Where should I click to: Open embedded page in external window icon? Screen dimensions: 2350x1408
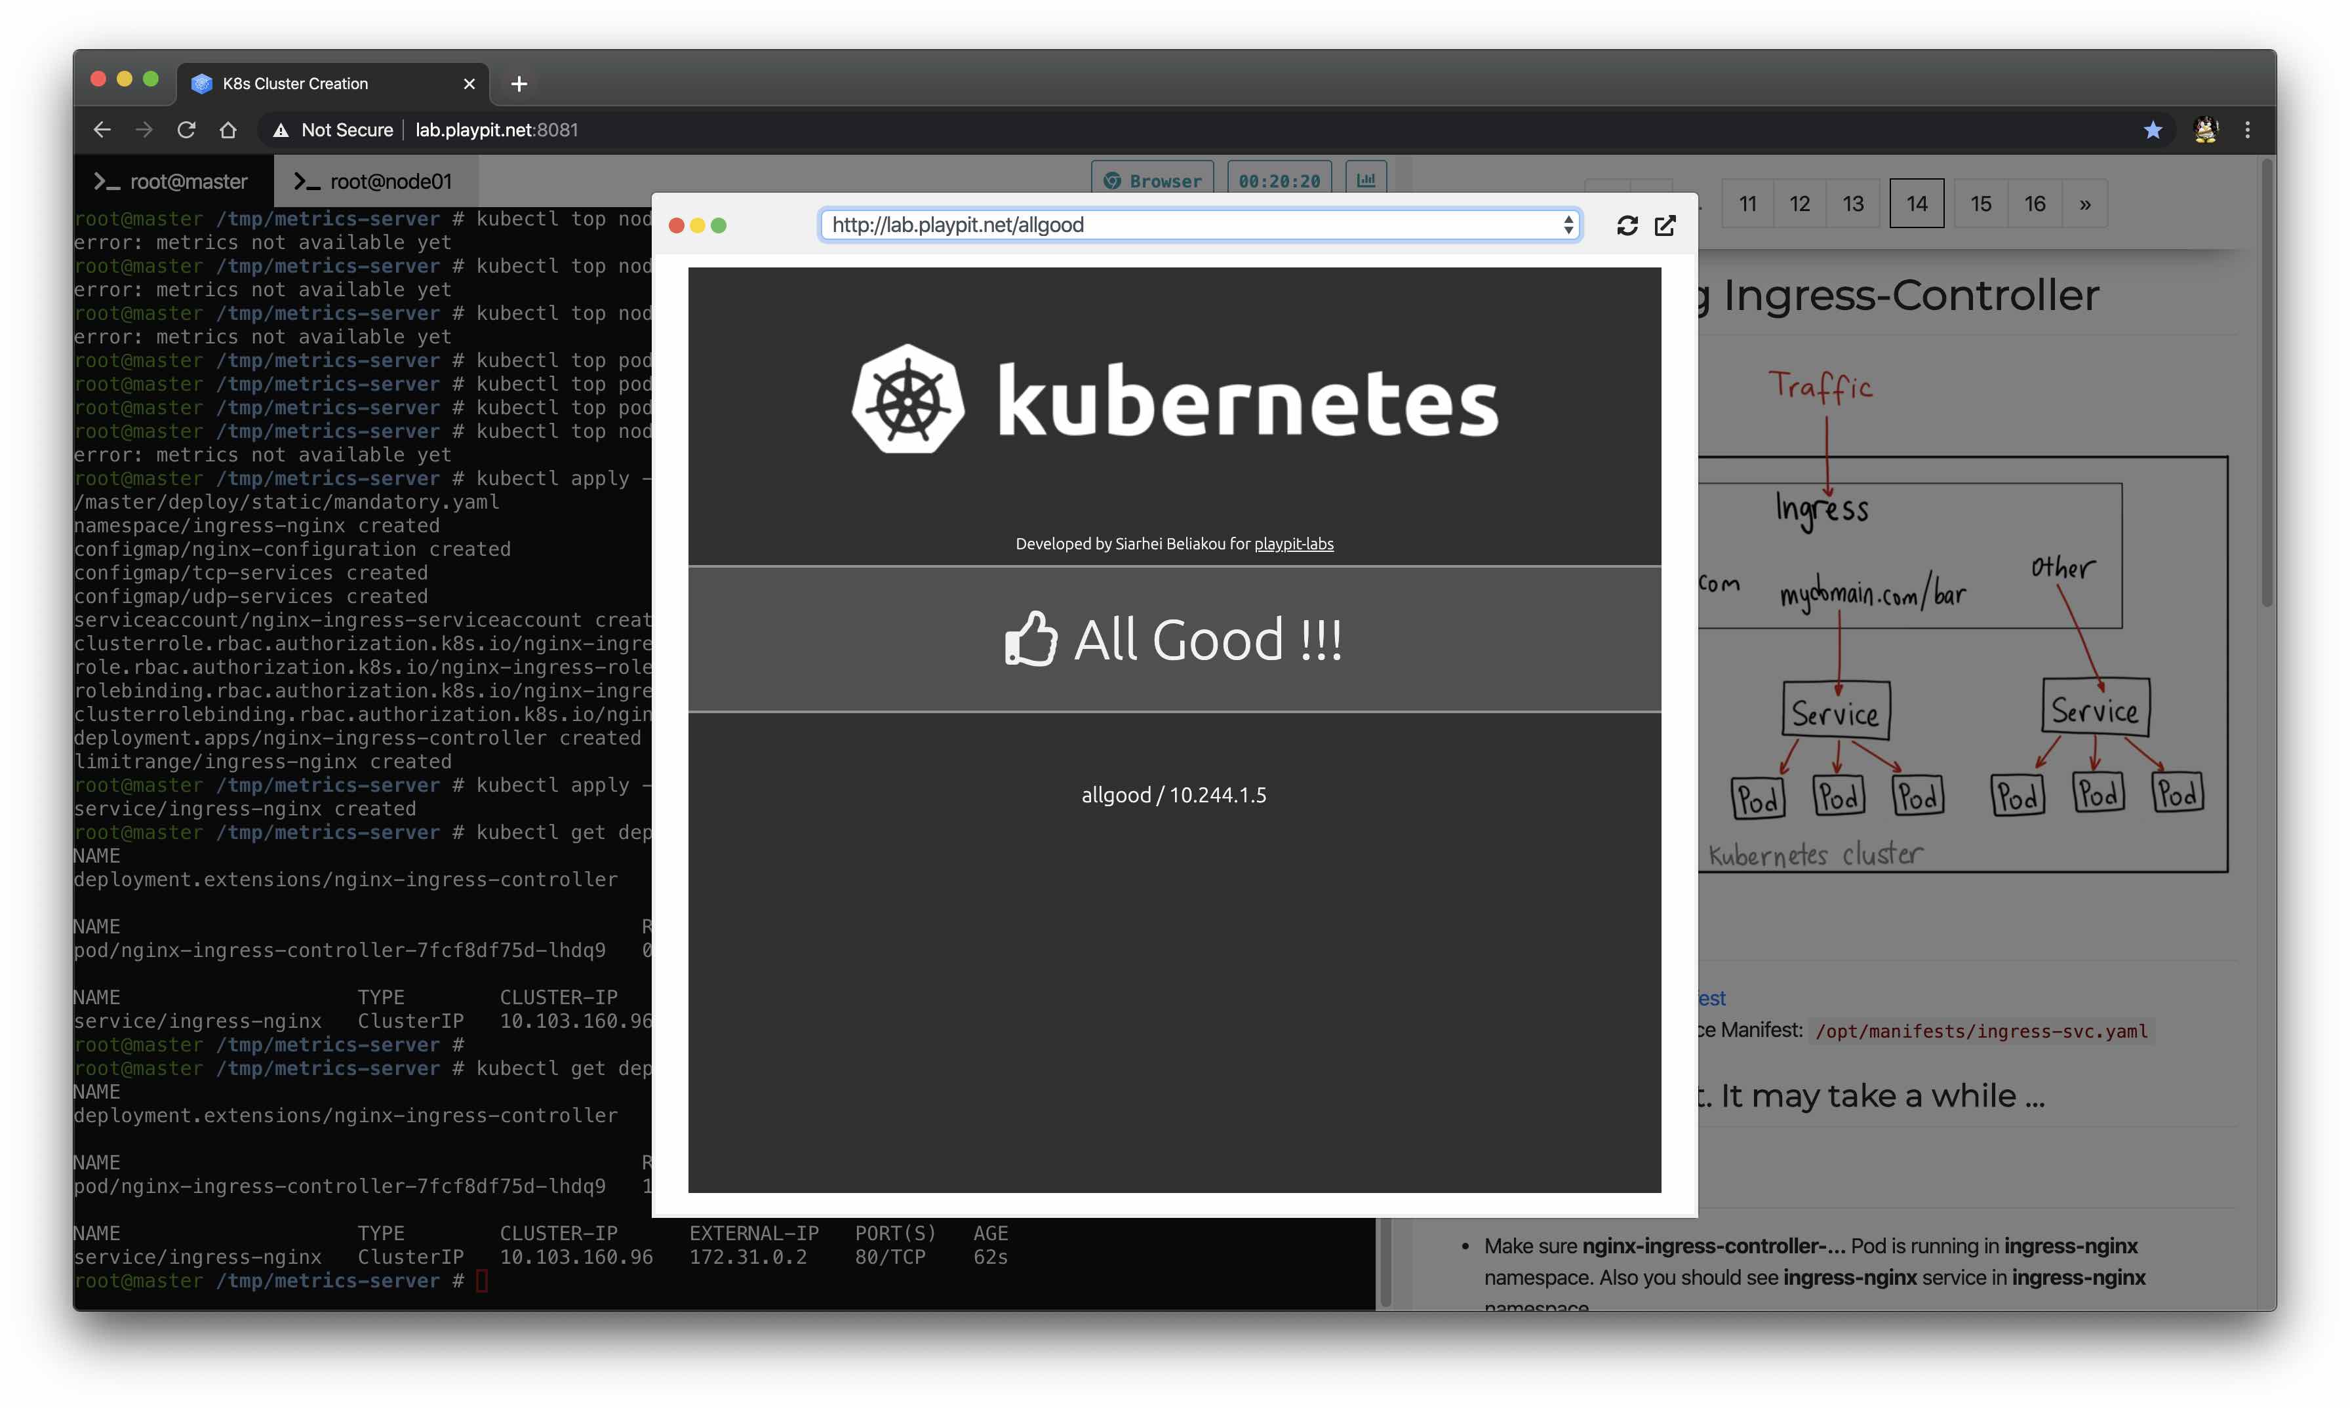[x=1665, y=225]
